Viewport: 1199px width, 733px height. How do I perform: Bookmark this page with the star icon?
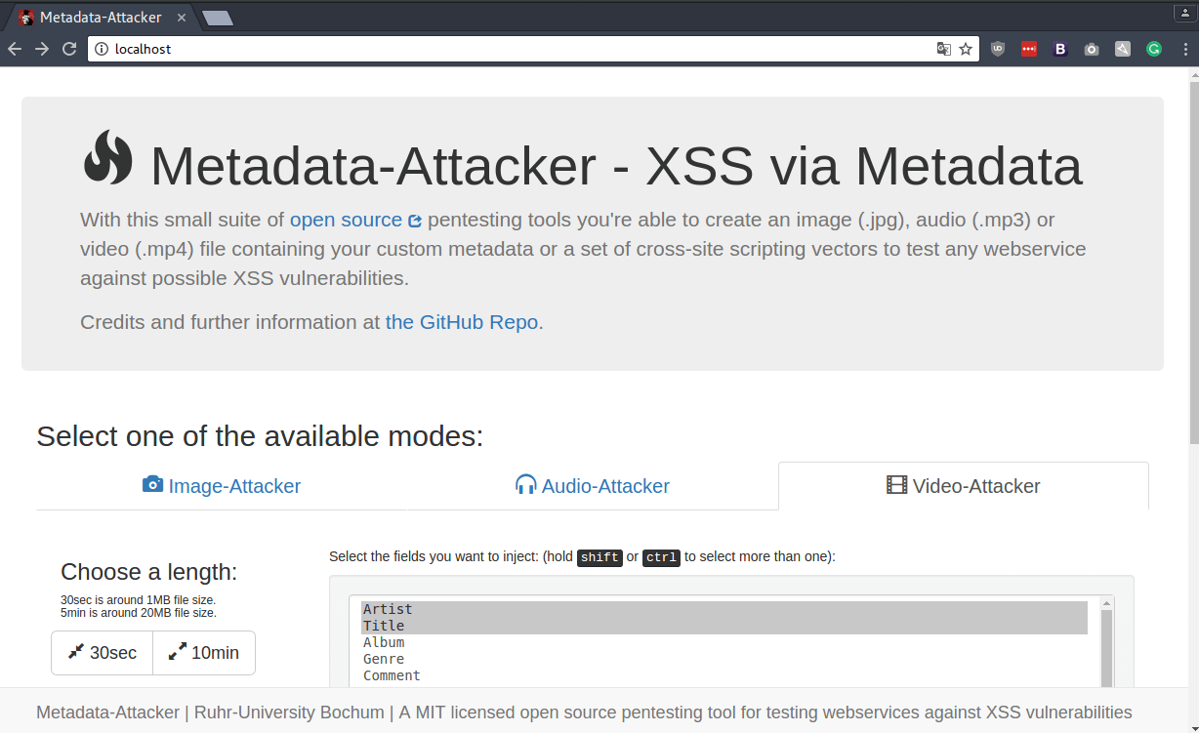tap(966, 49)
